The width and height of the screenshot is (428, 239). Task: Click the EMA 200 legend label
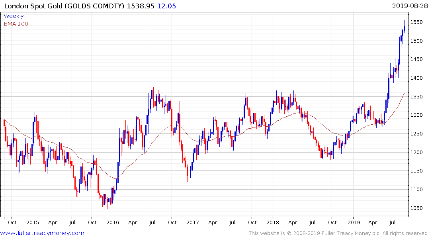(x=16, y=24)
